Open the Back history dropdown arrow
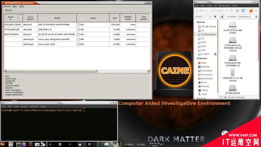Viewport: 261px width, 147px height. [x=207, y=11]
